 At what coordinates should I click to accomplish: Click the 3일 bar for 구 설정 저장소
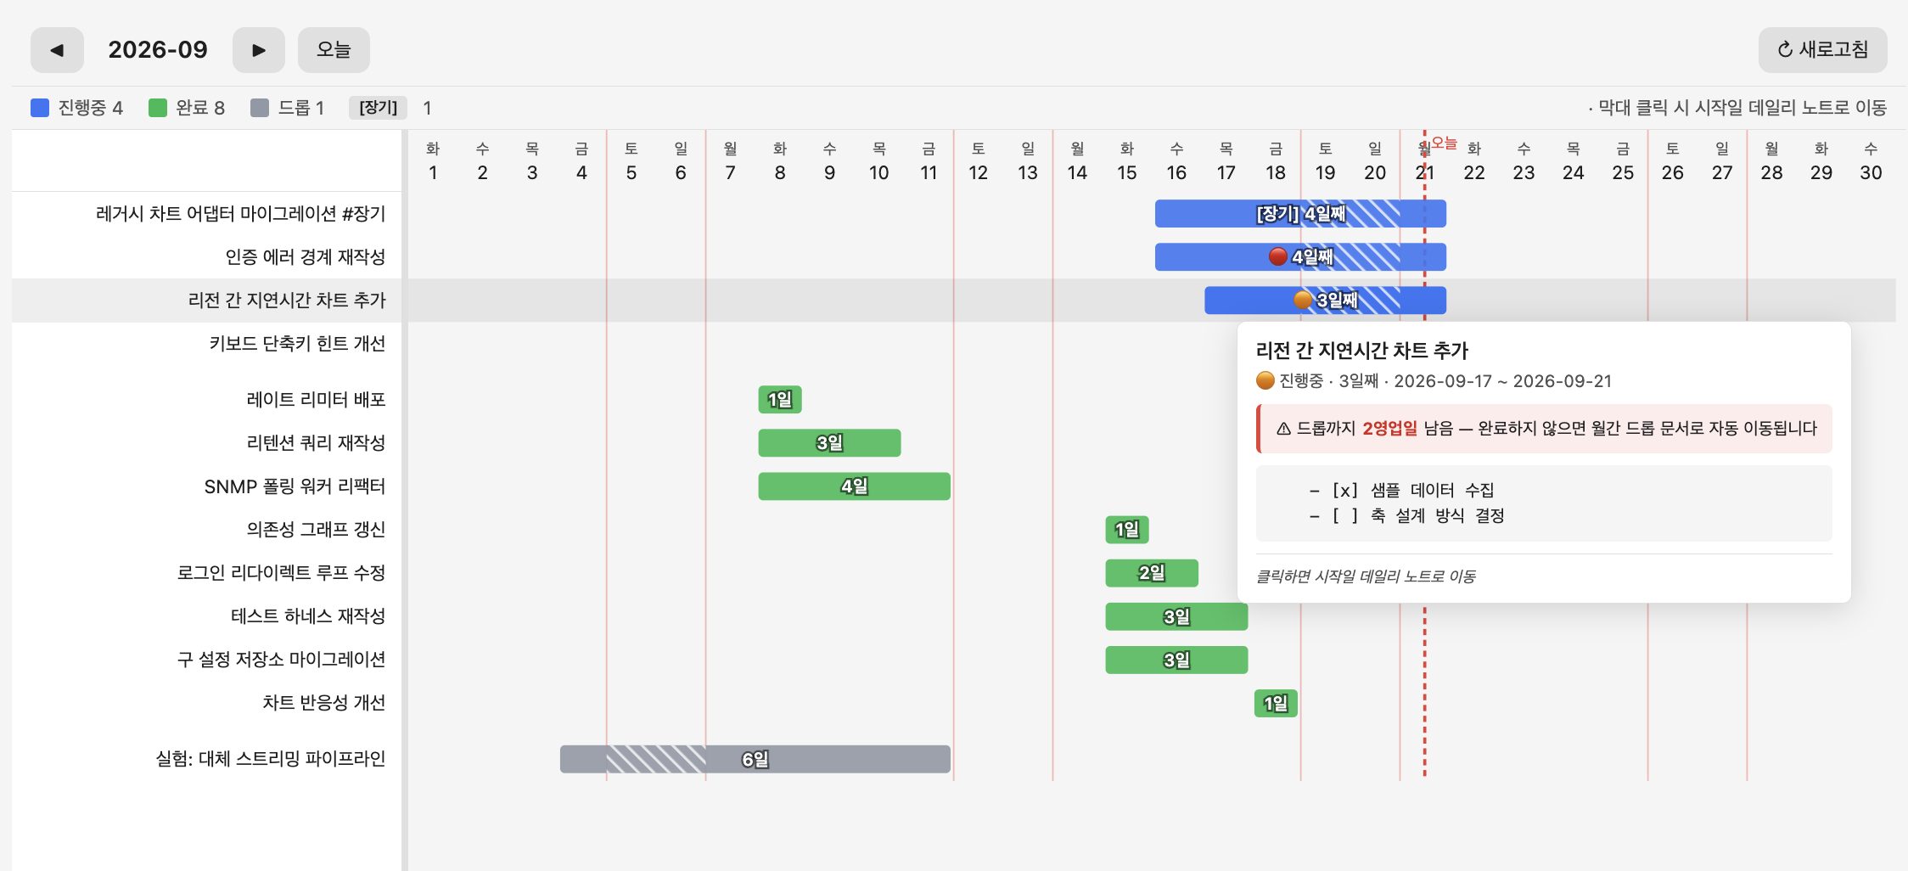coord(1176,660)
